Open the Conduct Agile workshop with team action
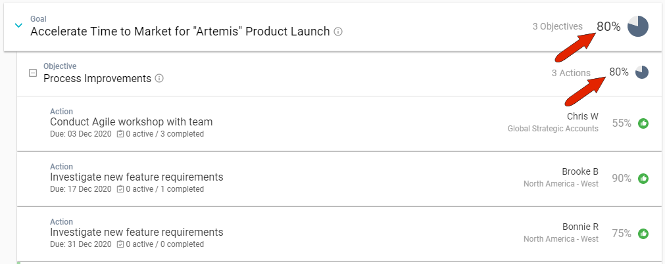 click(131, 122)
